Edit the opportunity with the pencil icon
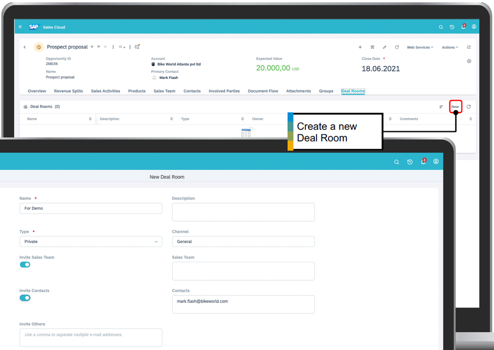 click(384, 47)
